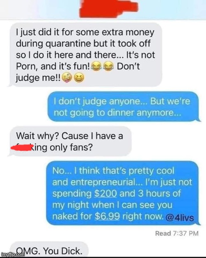
Task: Tap the first crying-laughing emoji
Action: (x=96, y=66)
